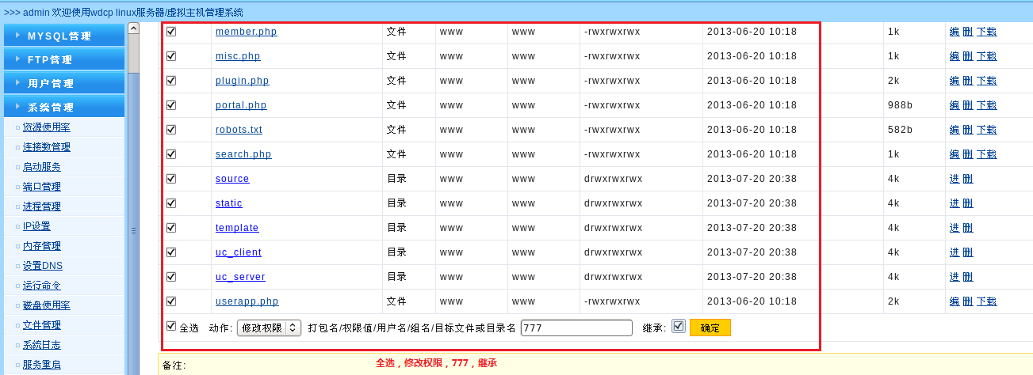Toggle the 继承 inherit checkbox
1033x375 pixels.
pyautogui.click(x=678, y=326)
